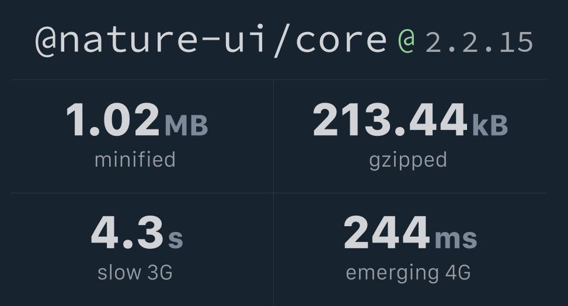Image resolution: width=568 pixels, height=306 pixels.
Task: Click the minified label
Action: 135,160
